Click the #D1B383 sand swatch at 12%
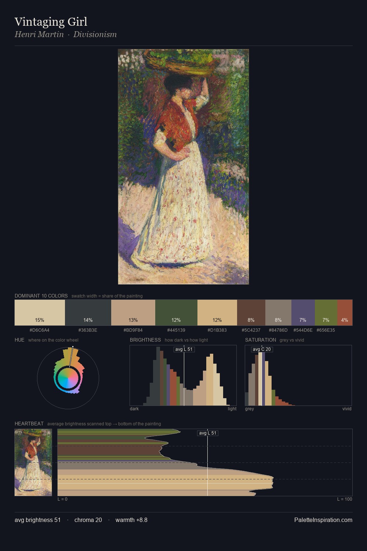367x551 pixels. [217, 313]
